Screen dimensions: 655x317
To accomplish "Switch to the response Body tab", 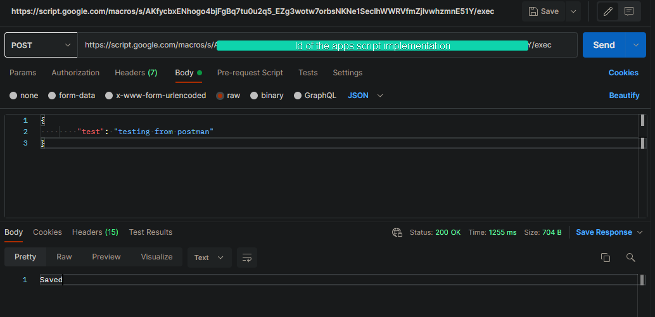I will (14, 232).
